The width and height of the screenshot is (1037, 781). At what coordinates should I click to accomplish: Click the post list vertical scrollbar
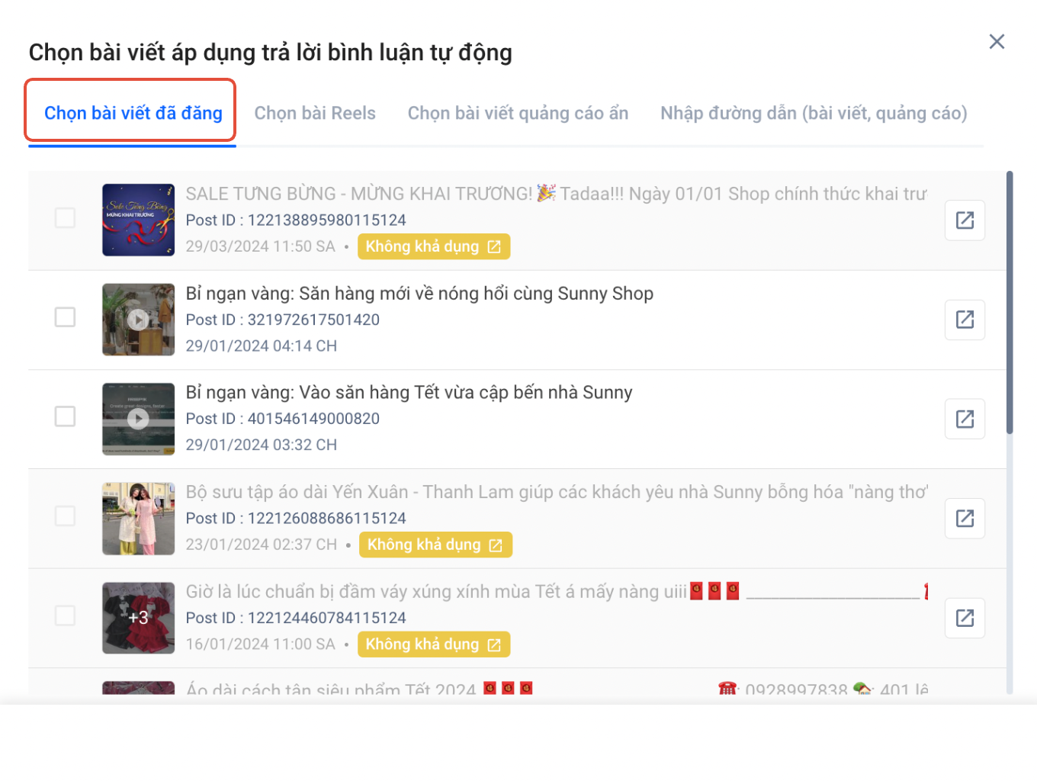click(x=1010, y=303)
